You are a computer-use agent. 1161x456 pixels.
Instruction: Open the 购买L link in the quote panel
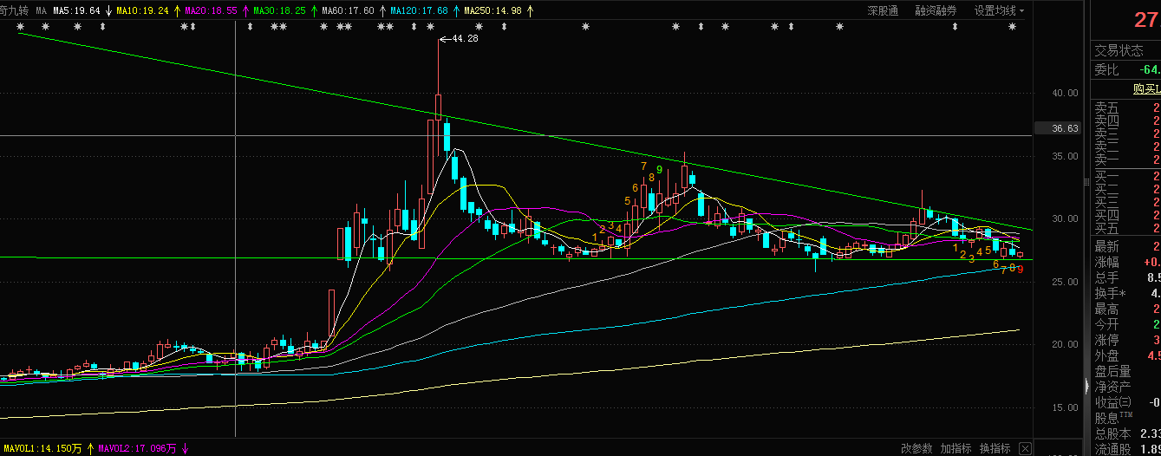(1146, 88)
